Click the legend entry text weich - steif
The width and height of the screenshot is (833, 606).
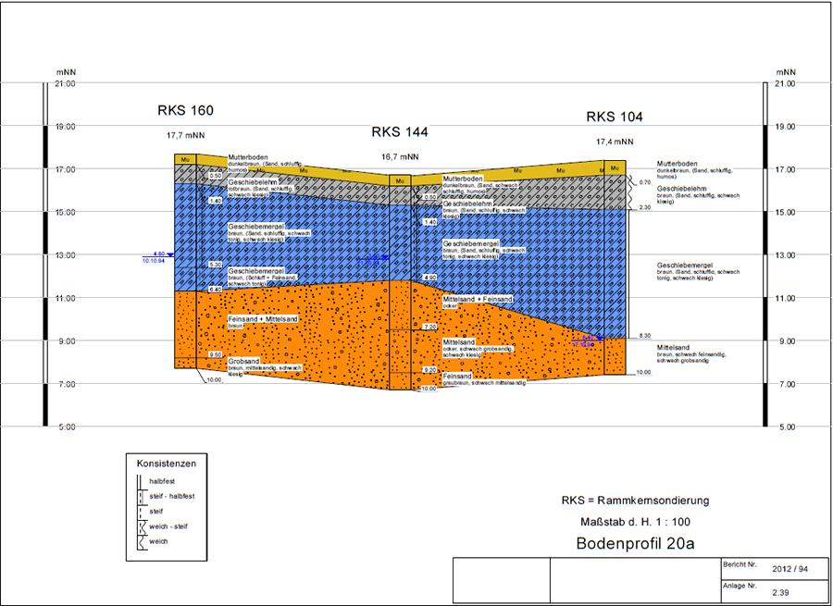[x=168, y=526]
